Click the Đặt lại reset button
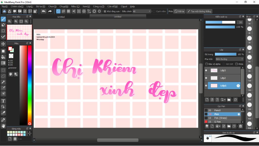This screenshot has height=146, width=259. [x=179, y=11]
